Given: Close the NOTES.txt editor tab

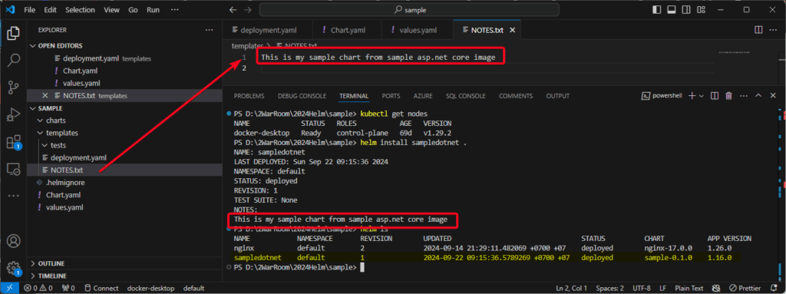Looking at the screenshot, I should pyautogui.click(x=512, y=30).
